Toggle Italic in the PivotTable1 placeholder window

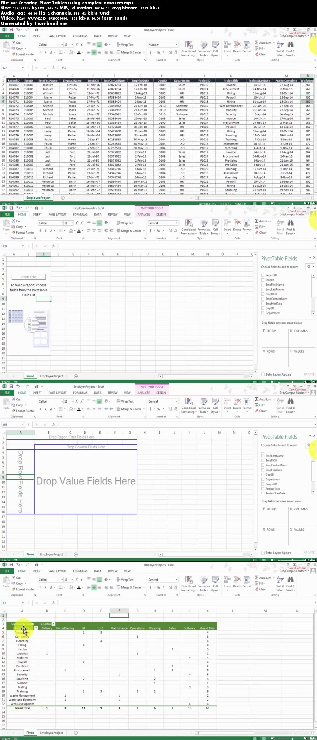coord(46,231)
